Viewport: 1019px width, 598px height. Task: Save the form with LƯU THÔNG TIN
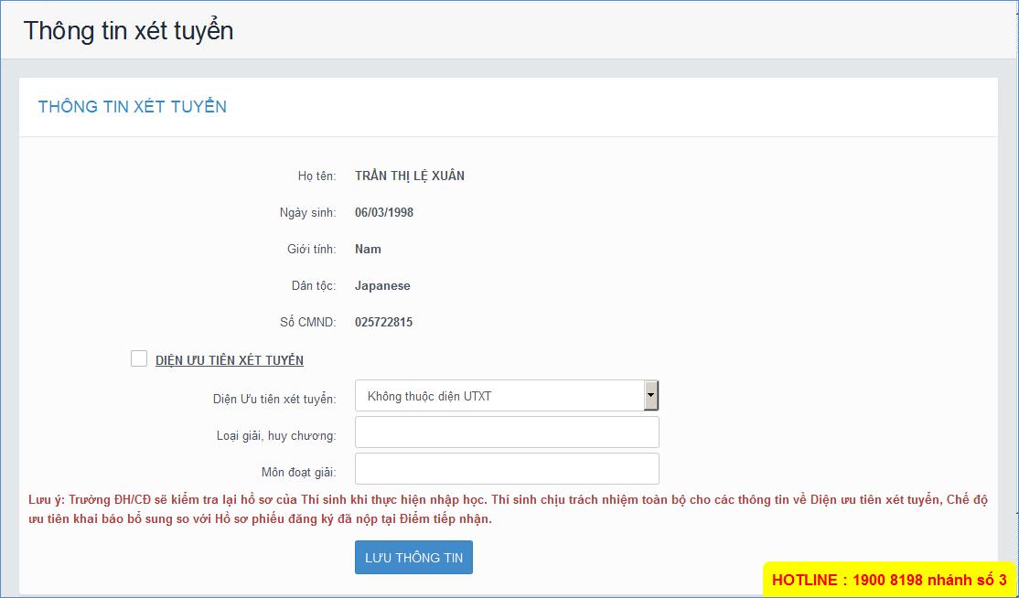pyautogui.click(x=413, y=558)
